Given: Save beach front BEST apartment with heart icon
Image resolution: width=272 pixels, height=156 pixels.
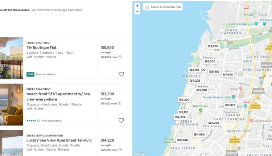Looking at the screenshot, I should click(x=121, y=120).
